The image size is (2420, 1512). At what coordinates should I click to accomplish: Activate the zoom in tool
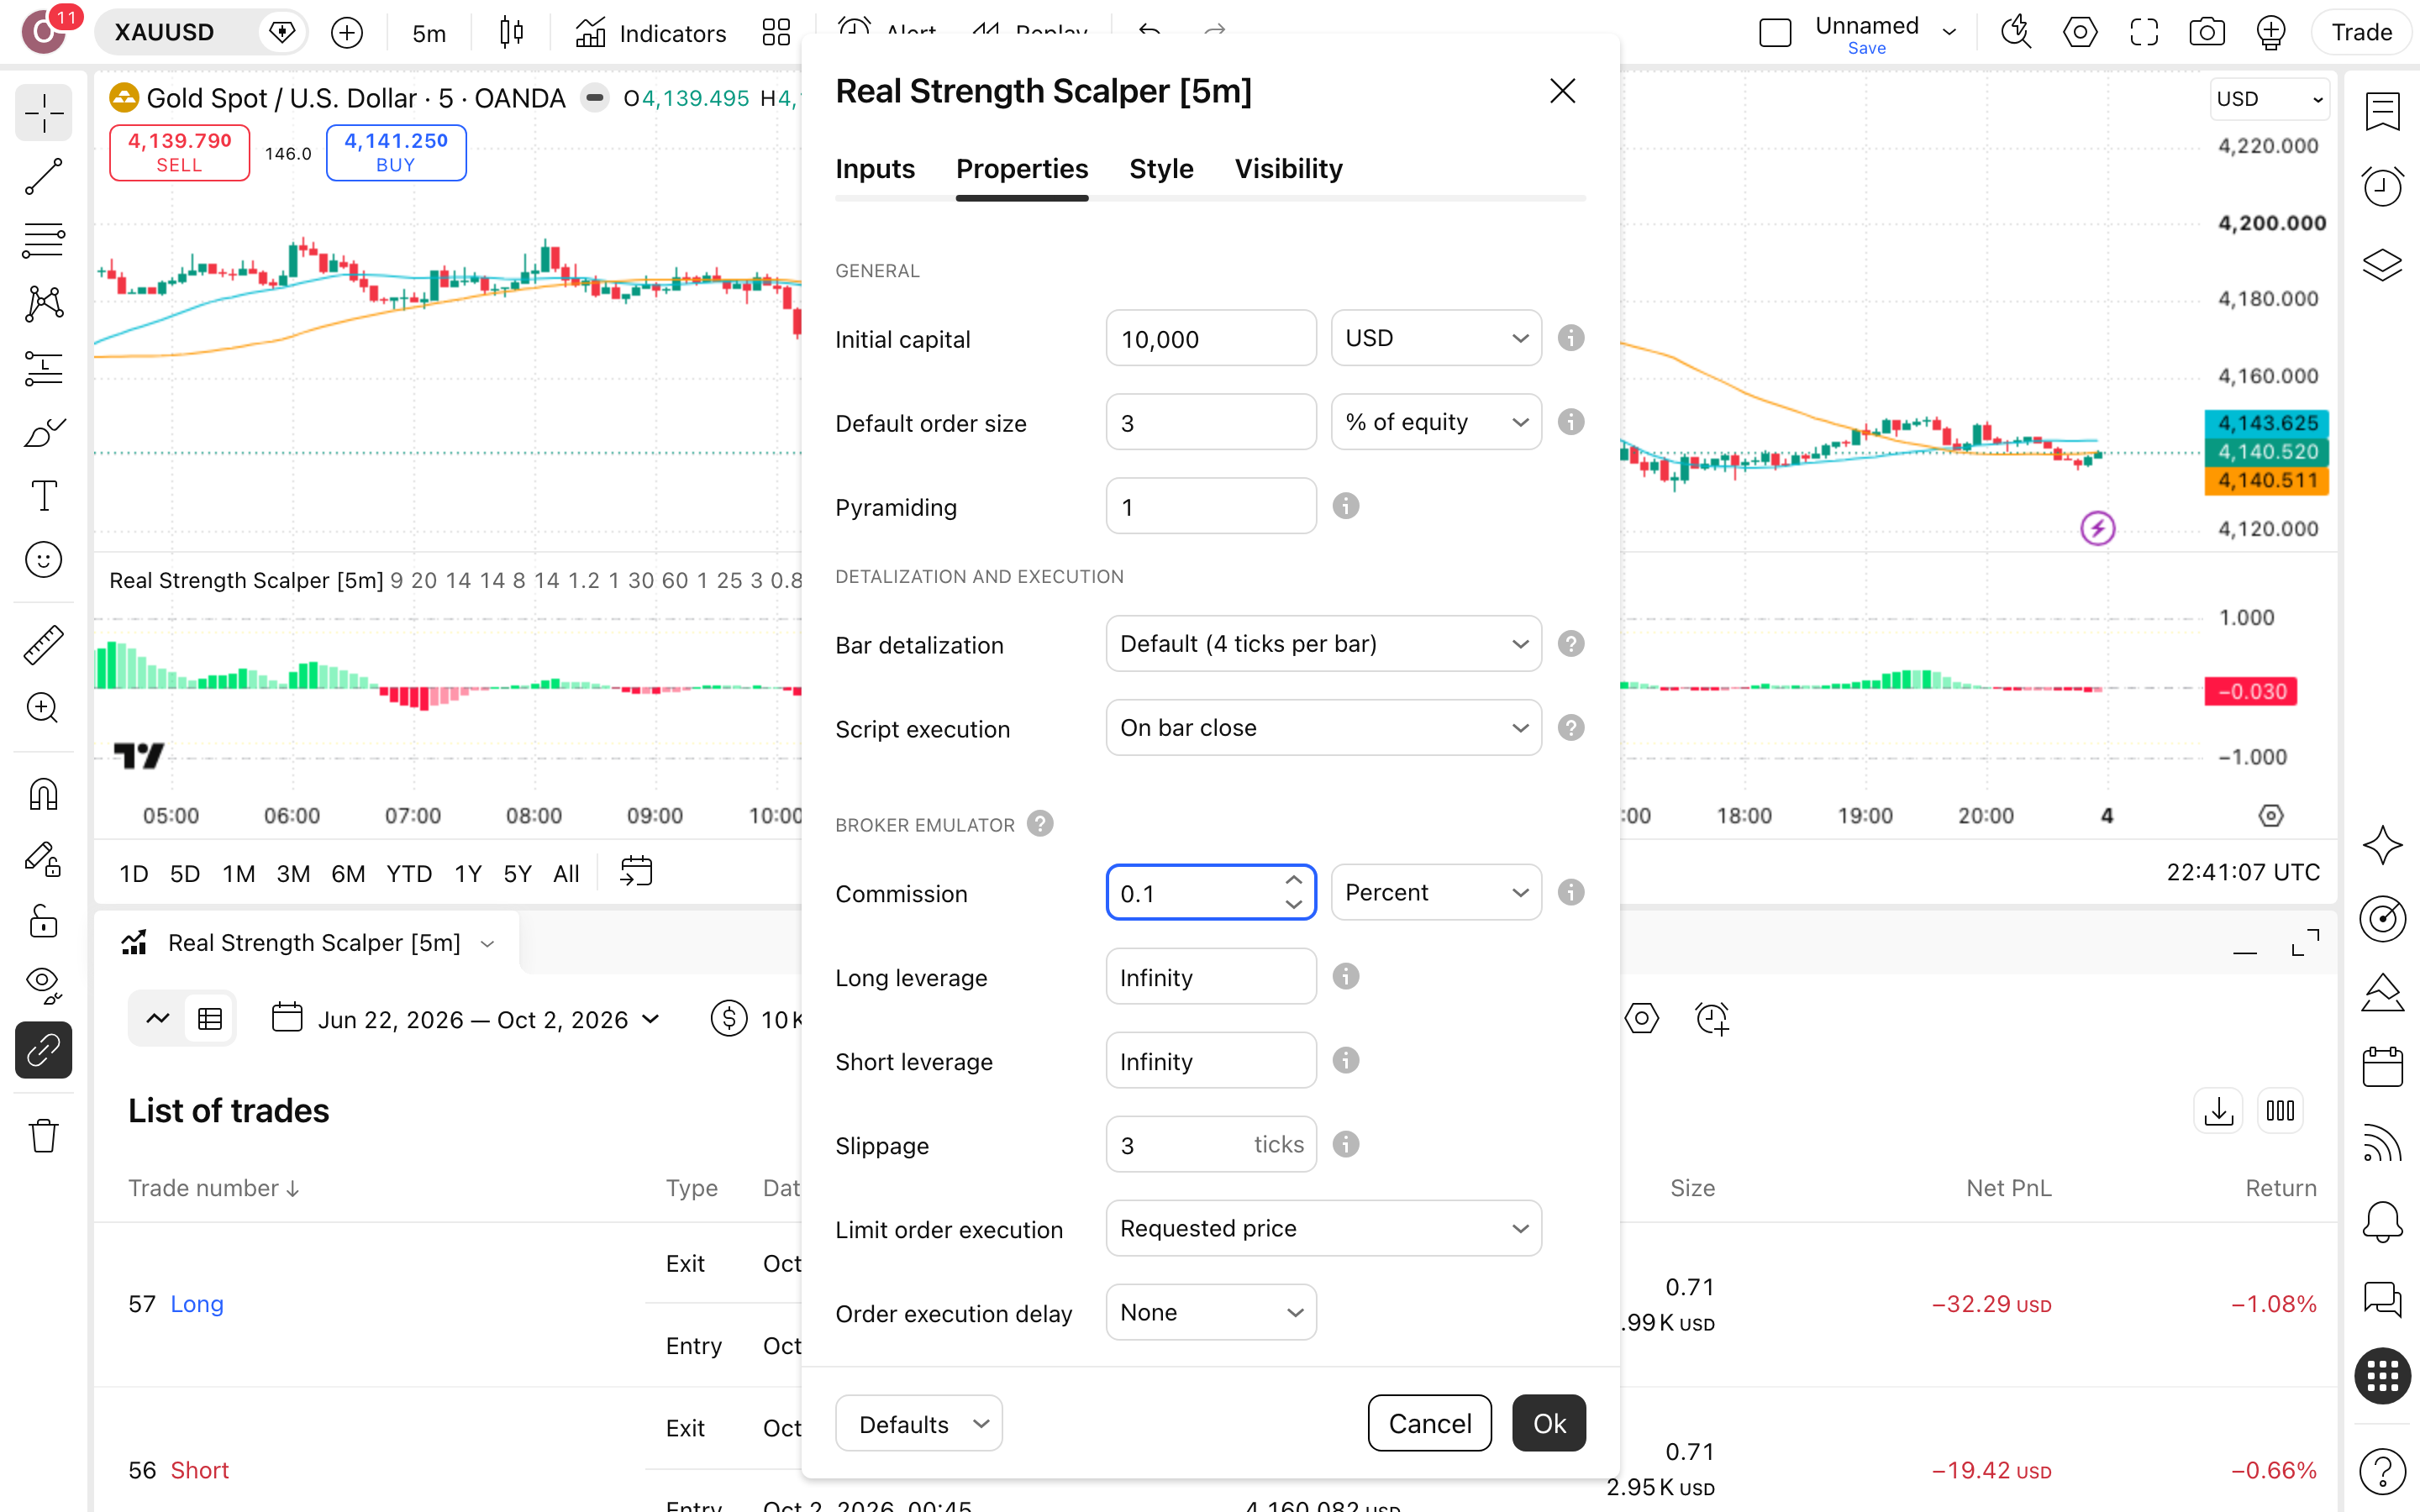[43, 708]
